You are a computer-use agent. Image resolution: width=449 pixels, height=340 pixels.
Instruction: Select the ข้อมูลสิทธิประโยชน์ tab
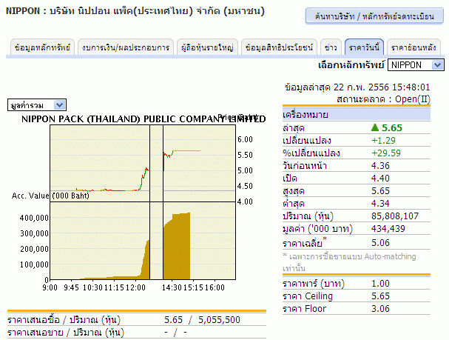[x=279, y=47]
